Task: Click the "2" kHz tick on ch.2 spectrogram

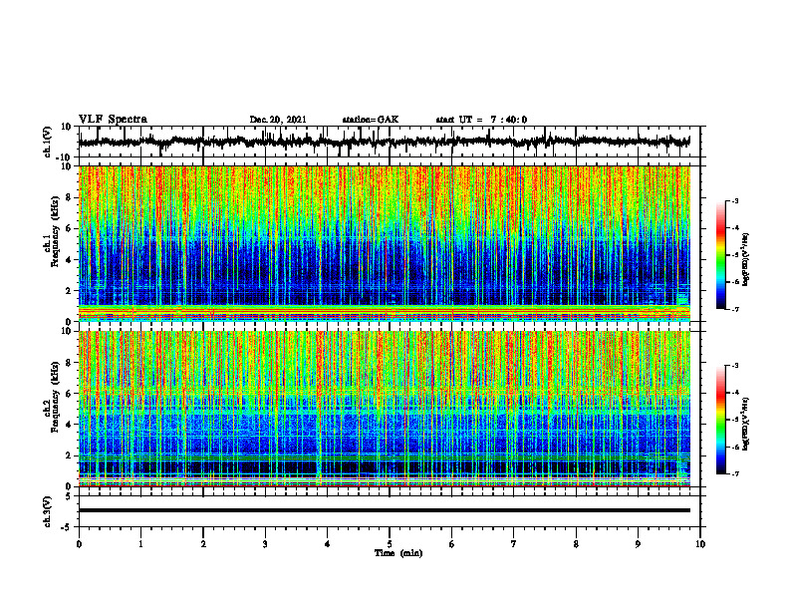Action: (69, 456)
